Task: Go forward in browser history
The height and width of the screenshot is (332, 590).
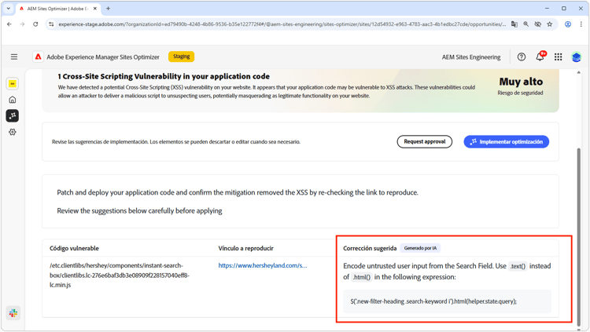Action: pos(22,24)
